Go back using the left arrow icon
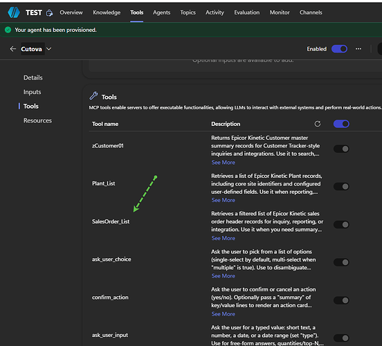The image size is (382, 346). 13,49
